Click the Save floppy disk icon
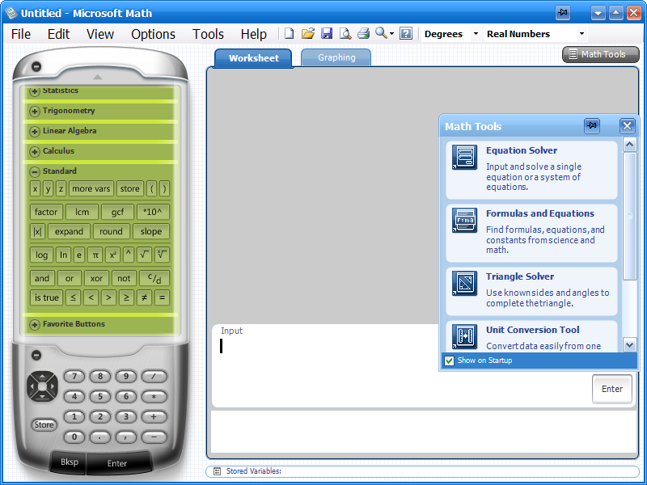 pos(327,33)
